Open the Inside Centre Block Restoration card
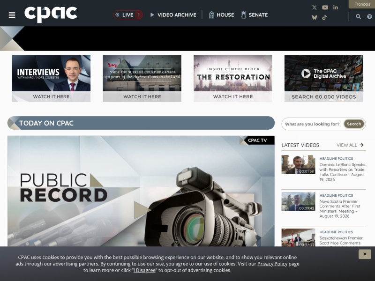The width and height of the screenshot is (375, 281). 232,78
